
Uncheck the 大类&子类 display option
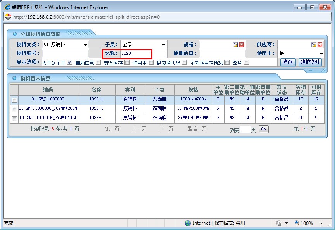pos(70,62)
